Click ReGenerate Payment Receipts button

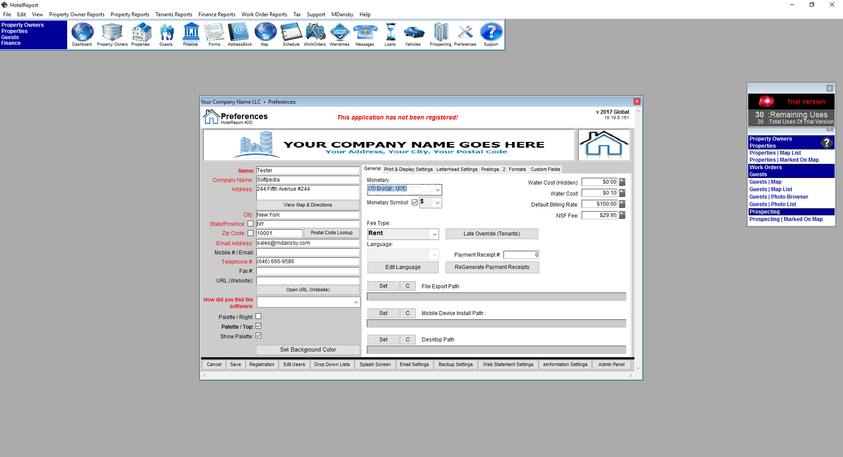(x=492, y=267)
